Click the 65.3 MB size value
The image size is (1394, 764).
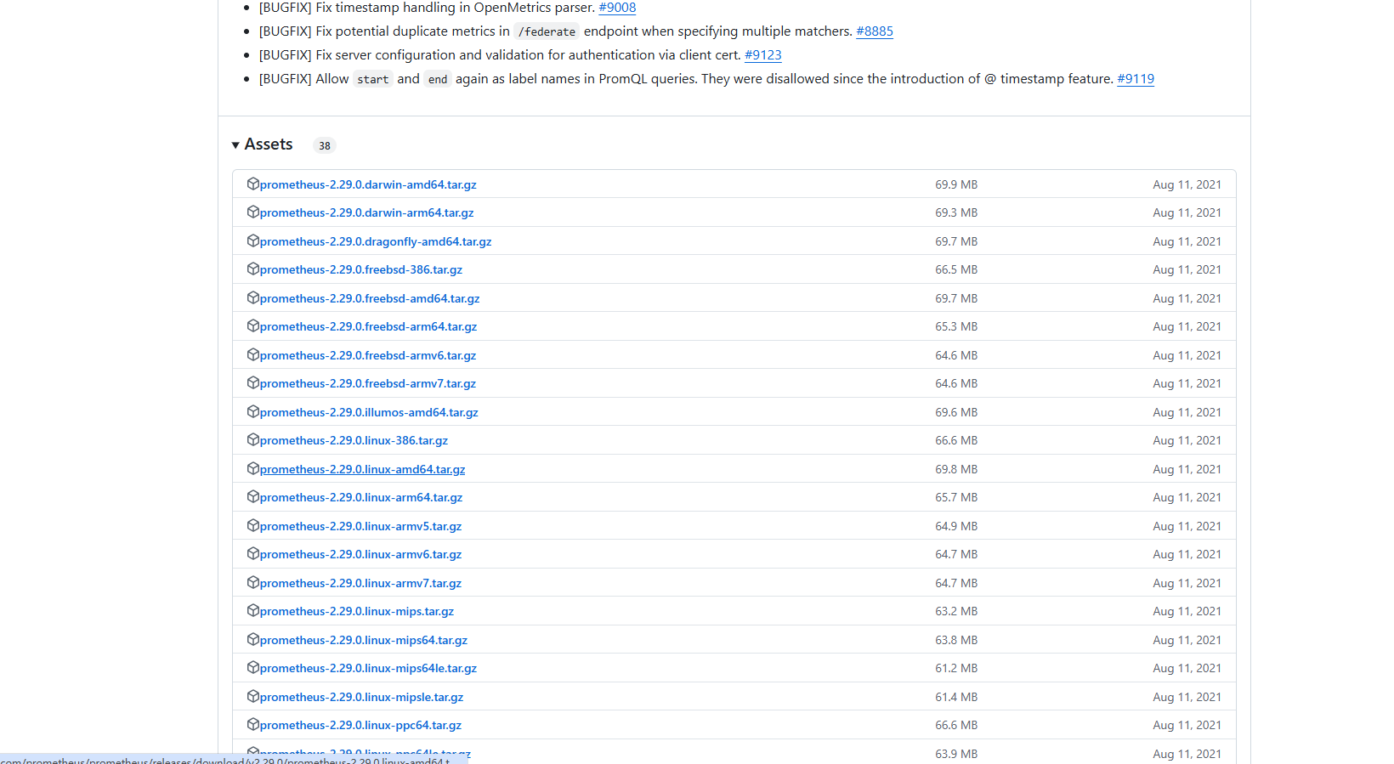[x=956, y=326]
